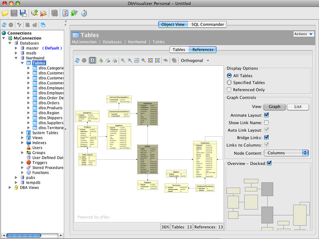The image size is (319, 239).
Task: Reload the references graph
Action: pos(77,61)
